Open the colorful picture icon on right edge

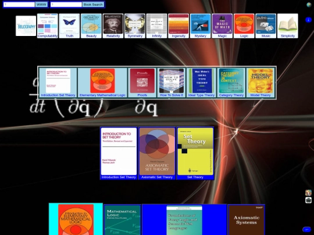308,193
